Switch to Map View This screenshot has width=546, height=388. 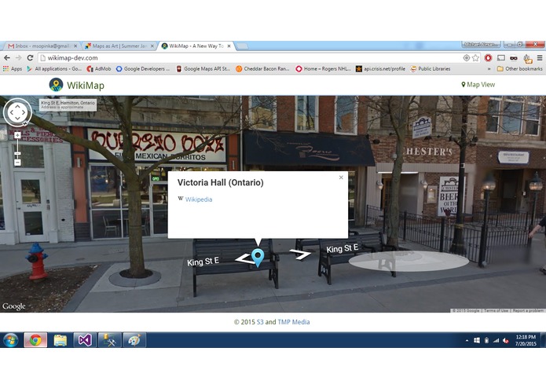[478, 85]
